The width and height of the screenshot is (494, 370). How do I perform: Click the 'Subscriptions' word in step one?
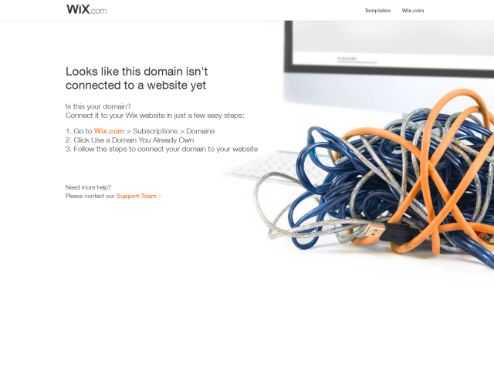(155, 131)
